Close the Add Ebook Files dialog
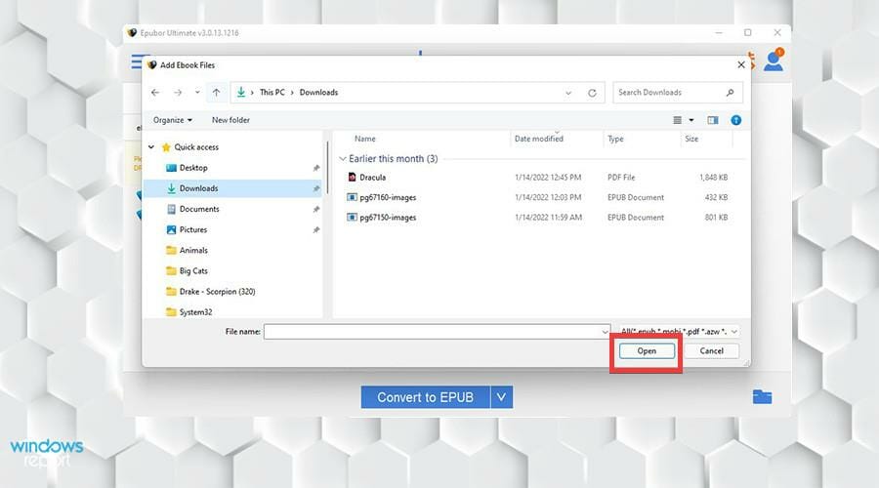The width and height of the screenshot is (879, 488). pos(741,65)
